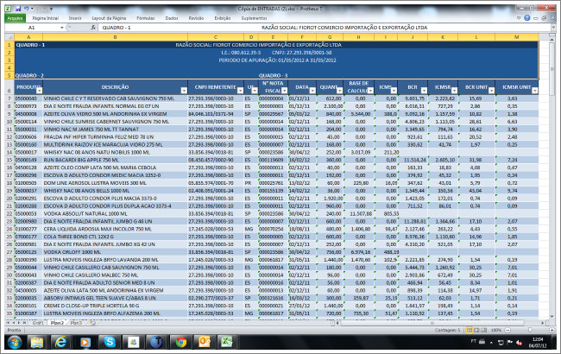Image resolution: width=561 pixels, height=354 pixels.
Task: Open the Arquivo file tab
Action: point(15,18)
